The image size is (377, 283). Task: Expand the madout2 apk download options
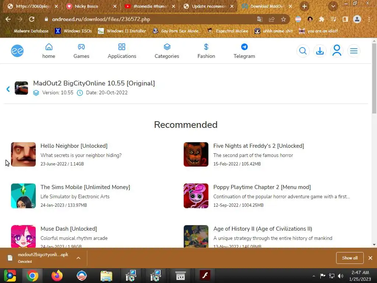click(x=78, y=258)
